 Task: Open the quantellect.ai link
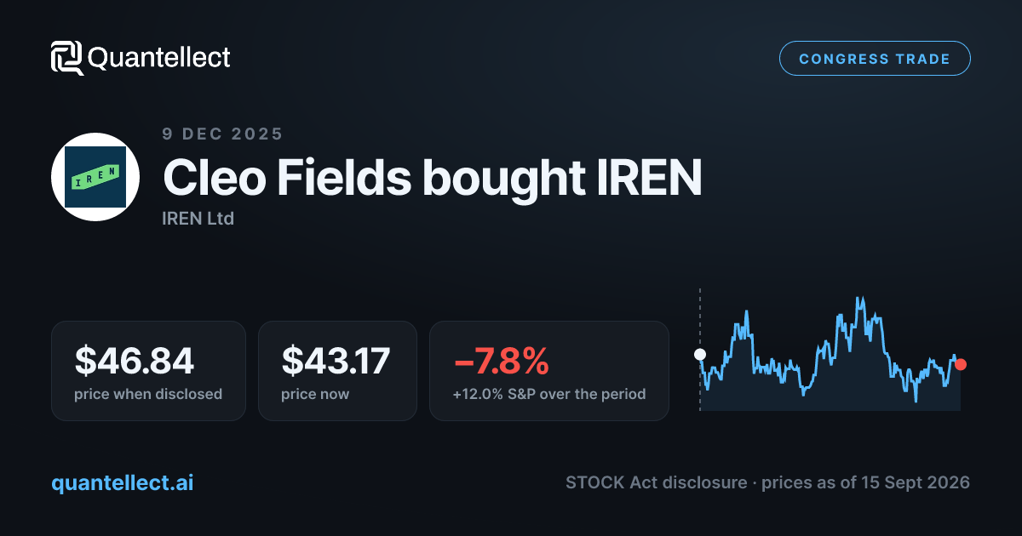[123, 482]
